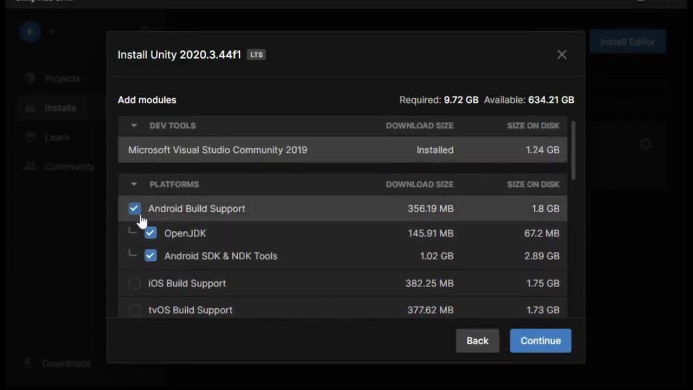Click the iOS Build Support label
Viewport: 693px width, 390px height.
[x=187, y=283]
